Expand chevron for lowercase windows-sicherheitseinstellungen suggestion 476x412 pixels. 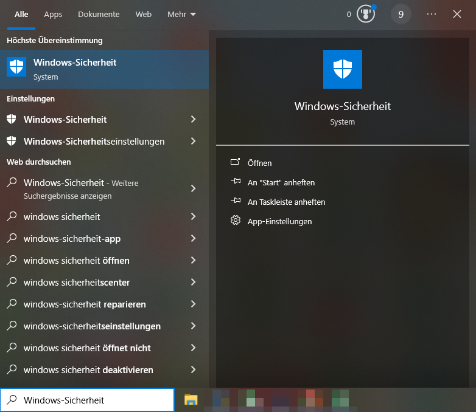(194, 326)
